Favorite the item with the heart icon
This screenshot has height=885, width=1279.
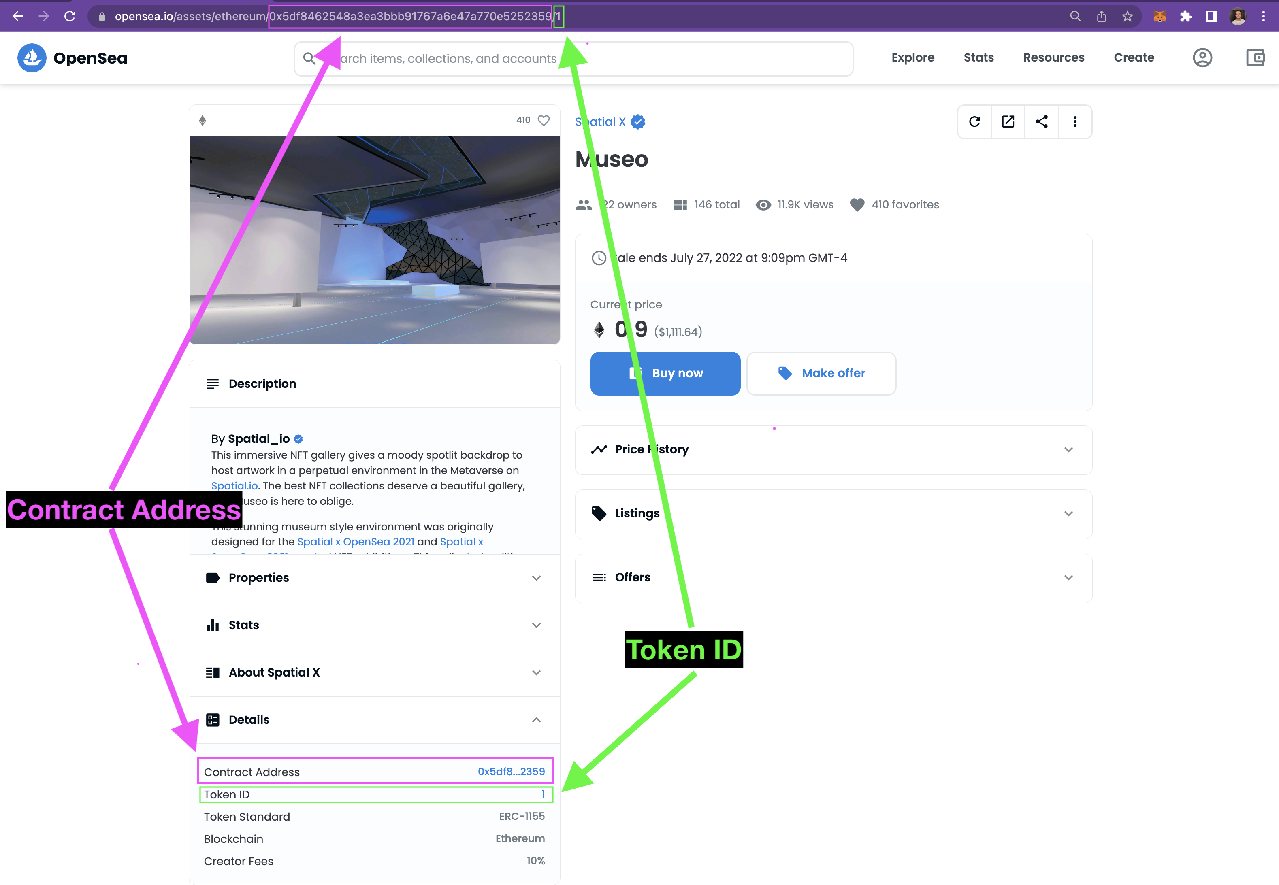[544, 120]
